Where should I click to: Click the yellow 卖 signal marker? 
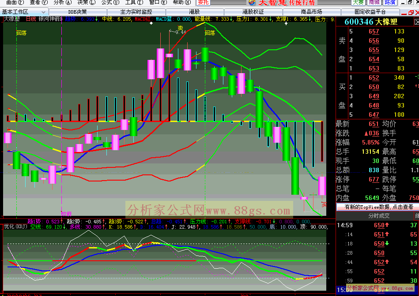click(x=181, y=28)
